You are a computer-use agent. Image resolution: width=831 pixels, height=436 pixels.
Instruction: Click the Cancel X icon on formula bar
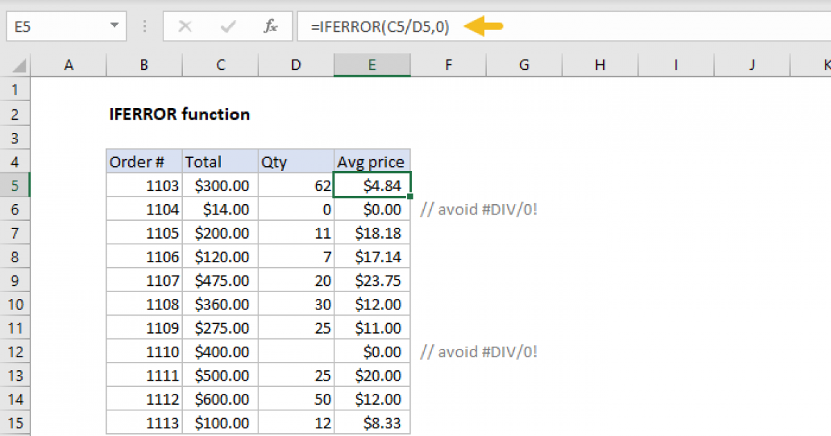(x=185, y=26)
